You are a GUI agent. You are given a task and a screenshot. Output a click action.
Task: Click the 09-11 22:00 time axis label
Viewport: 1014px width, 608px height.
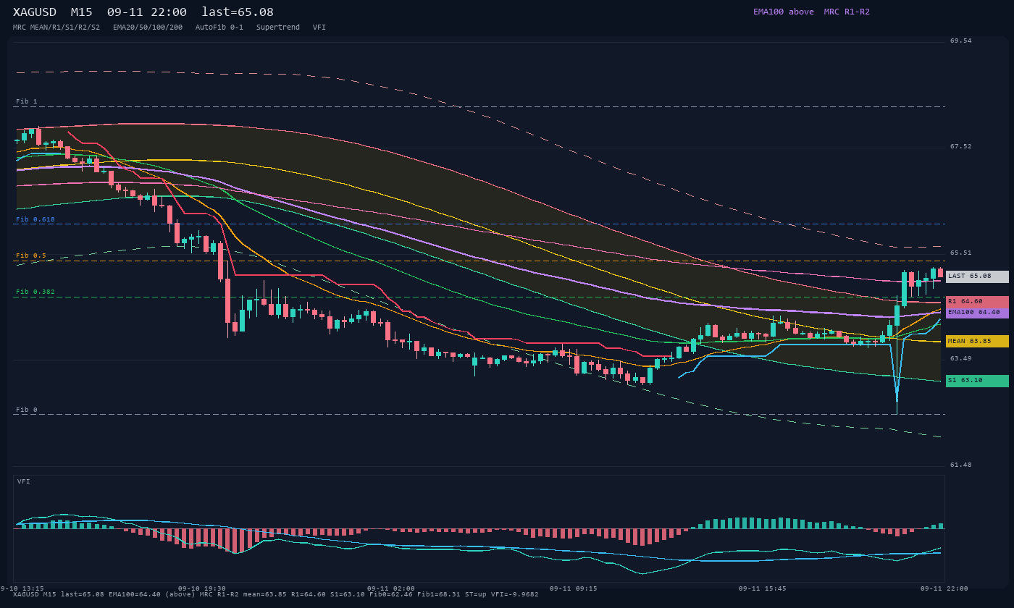click(944, 588)
